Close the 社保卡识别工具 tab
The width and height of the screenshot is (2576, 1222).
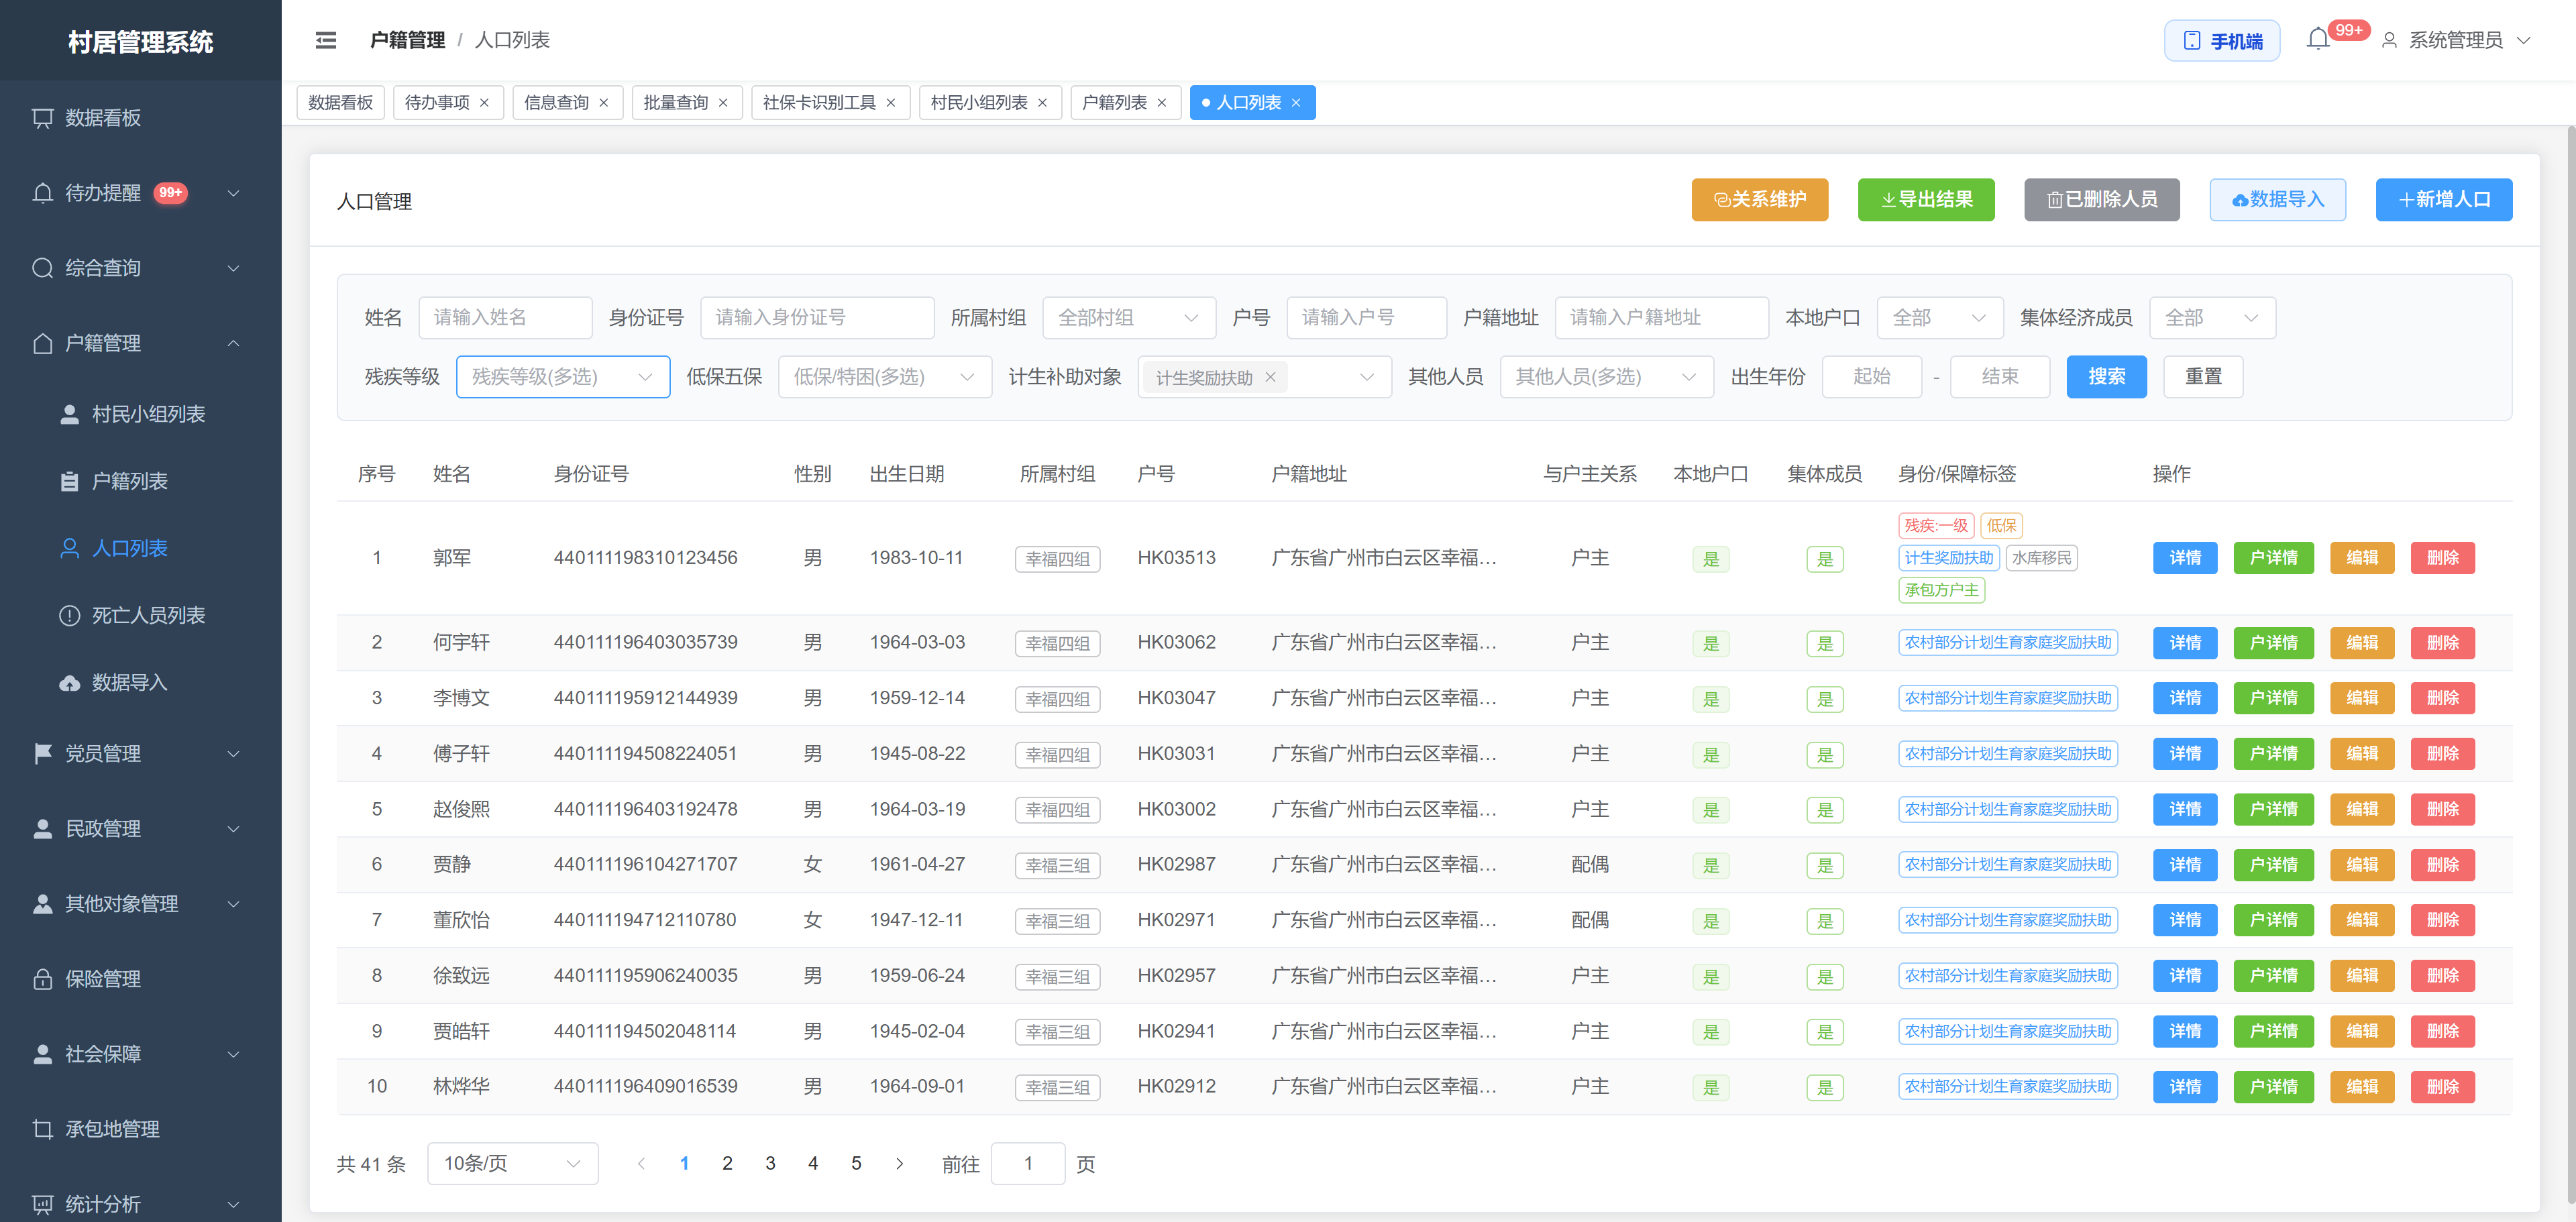[891, 103]
